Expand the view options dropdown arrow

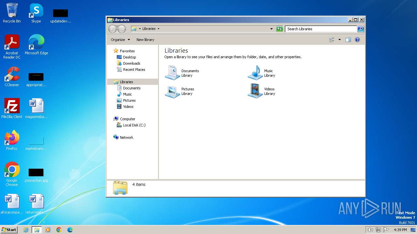pyautogui.click(x=339, y=40)
